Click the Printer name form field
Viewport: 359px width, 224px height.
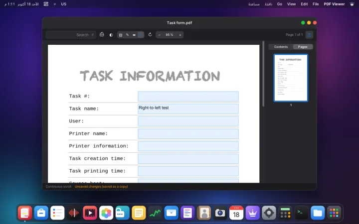pyautogui.click(x=188, y=134)
